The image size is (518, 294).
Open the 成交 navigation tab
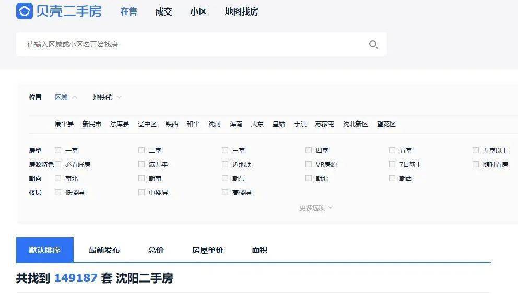(163, 11)
